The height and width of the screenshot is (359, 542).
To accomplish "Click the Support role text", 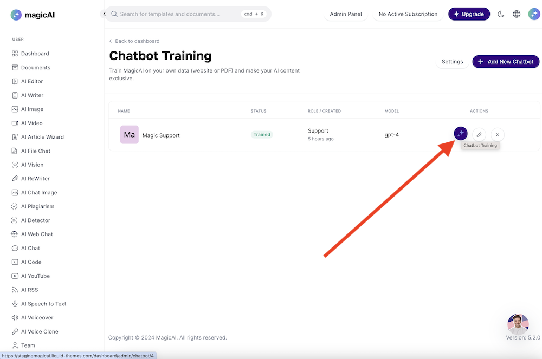I will pos(318,131).
